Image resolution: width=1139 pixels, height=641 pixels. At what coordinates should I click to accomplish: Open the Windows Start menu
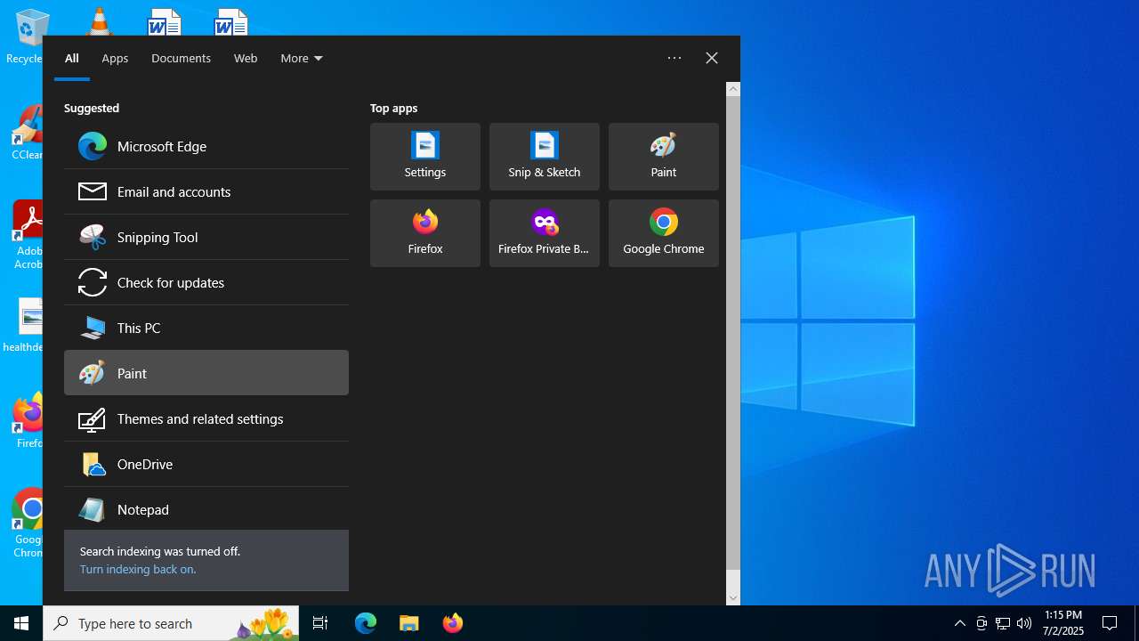[21, 623]
